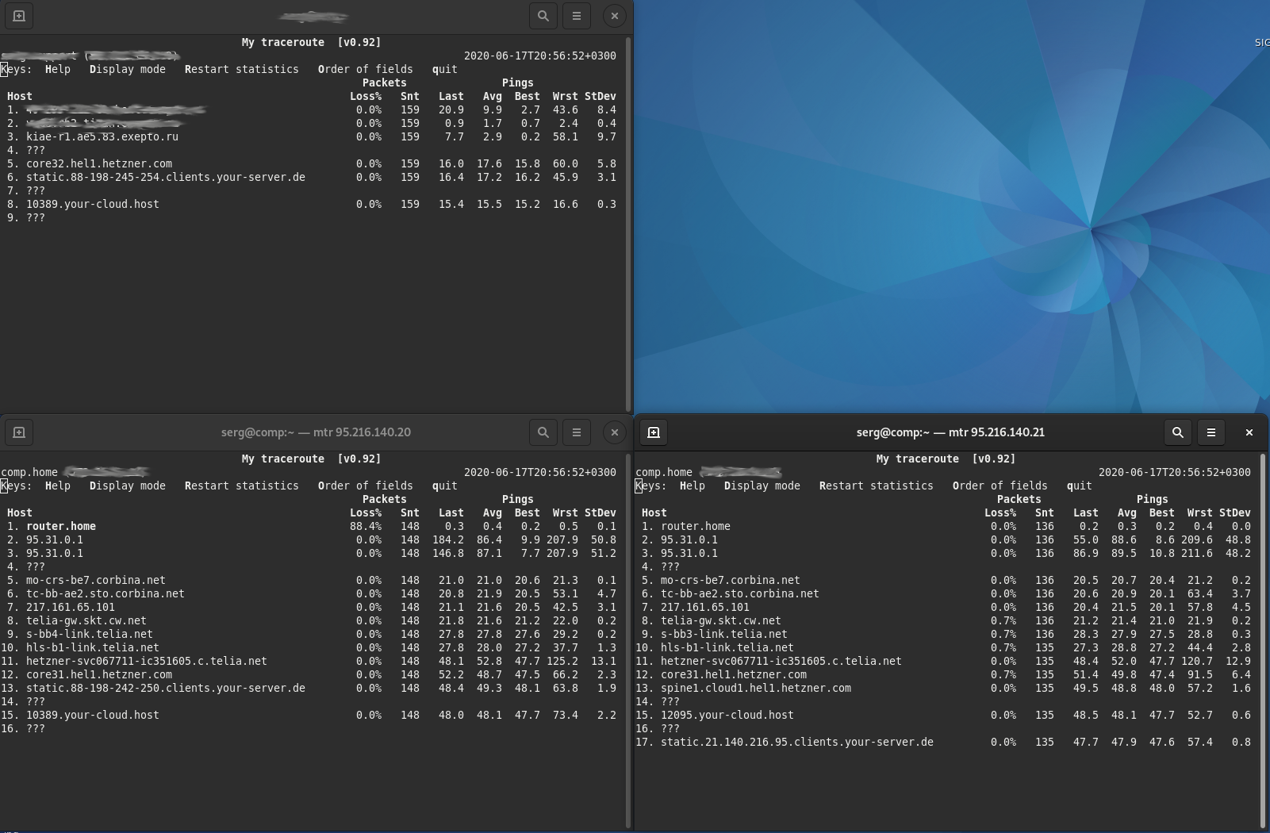Click 'Order of fields' in the mtr 95.216.140.20 terminal
The width and height of the screenshot is (1270, 833).
pos(366,486)
